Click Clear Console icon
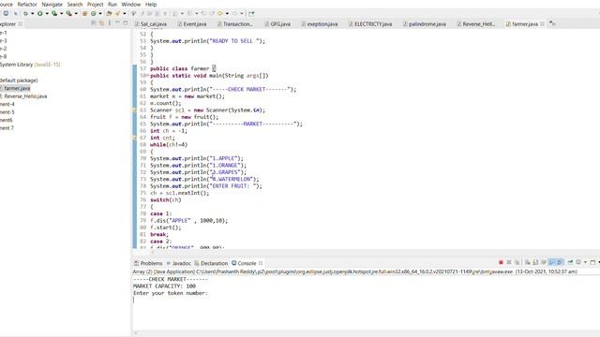This screenshot has height=337, width=600. [x=527, y=262]
